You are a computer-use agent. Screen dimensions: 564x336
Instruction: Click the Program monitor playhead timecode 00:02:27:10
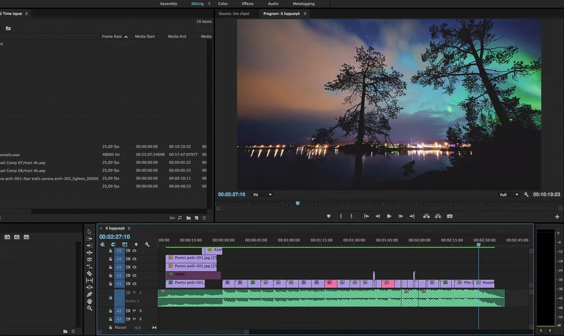tap(232, 194)
